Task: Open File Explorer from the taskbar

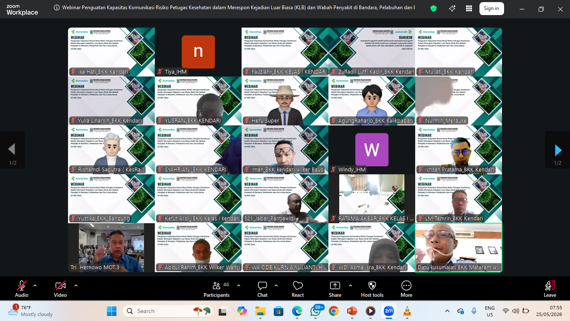Action: click(x=260, y=311)
